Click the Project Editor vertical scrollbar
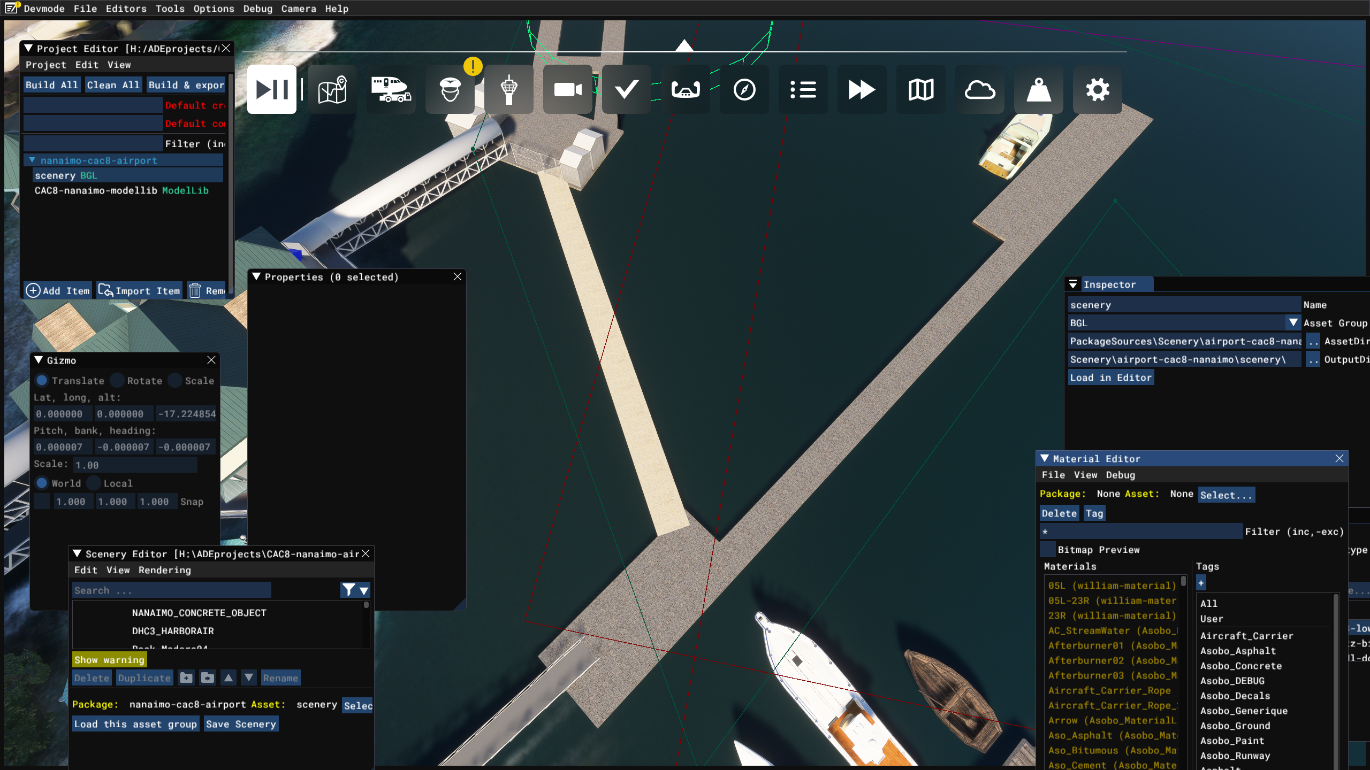Screen dimensions: 1370x770 click(231, 184)
